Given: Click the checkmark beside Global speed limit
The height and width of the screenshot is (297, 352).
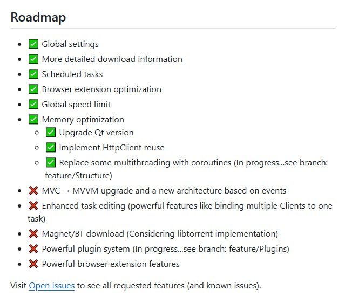Looking at the screenshot, I should (x=33, y=105).
